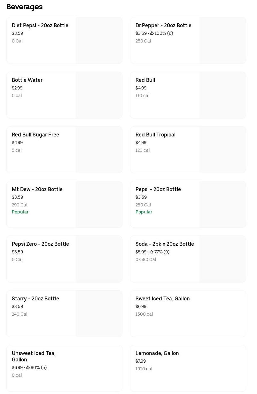This screenshot has width=257, height=394.
Task: Open the Diet Pepsi 20oz Bottle item
Action: pos(40,26)
